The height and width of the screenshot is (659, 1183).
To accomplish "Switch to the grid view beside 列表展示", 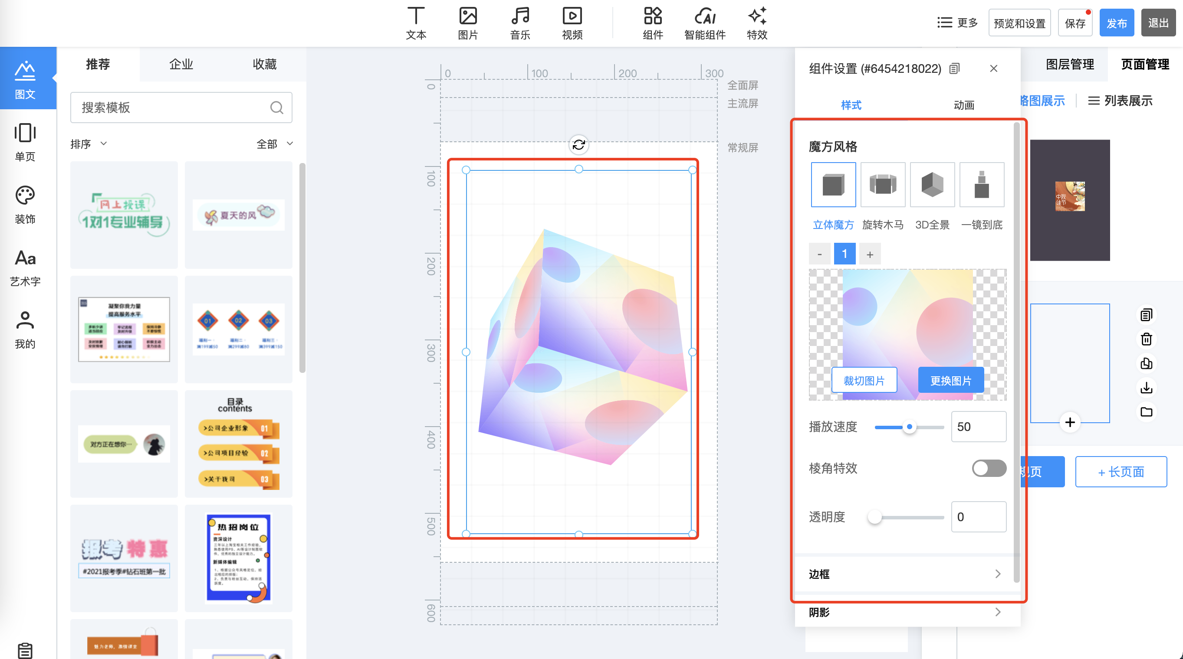I will [1042, 101].
